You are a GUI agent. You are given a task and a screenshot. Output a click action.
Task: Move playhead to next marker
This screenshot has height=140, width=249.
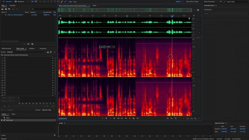pos(126,118)
